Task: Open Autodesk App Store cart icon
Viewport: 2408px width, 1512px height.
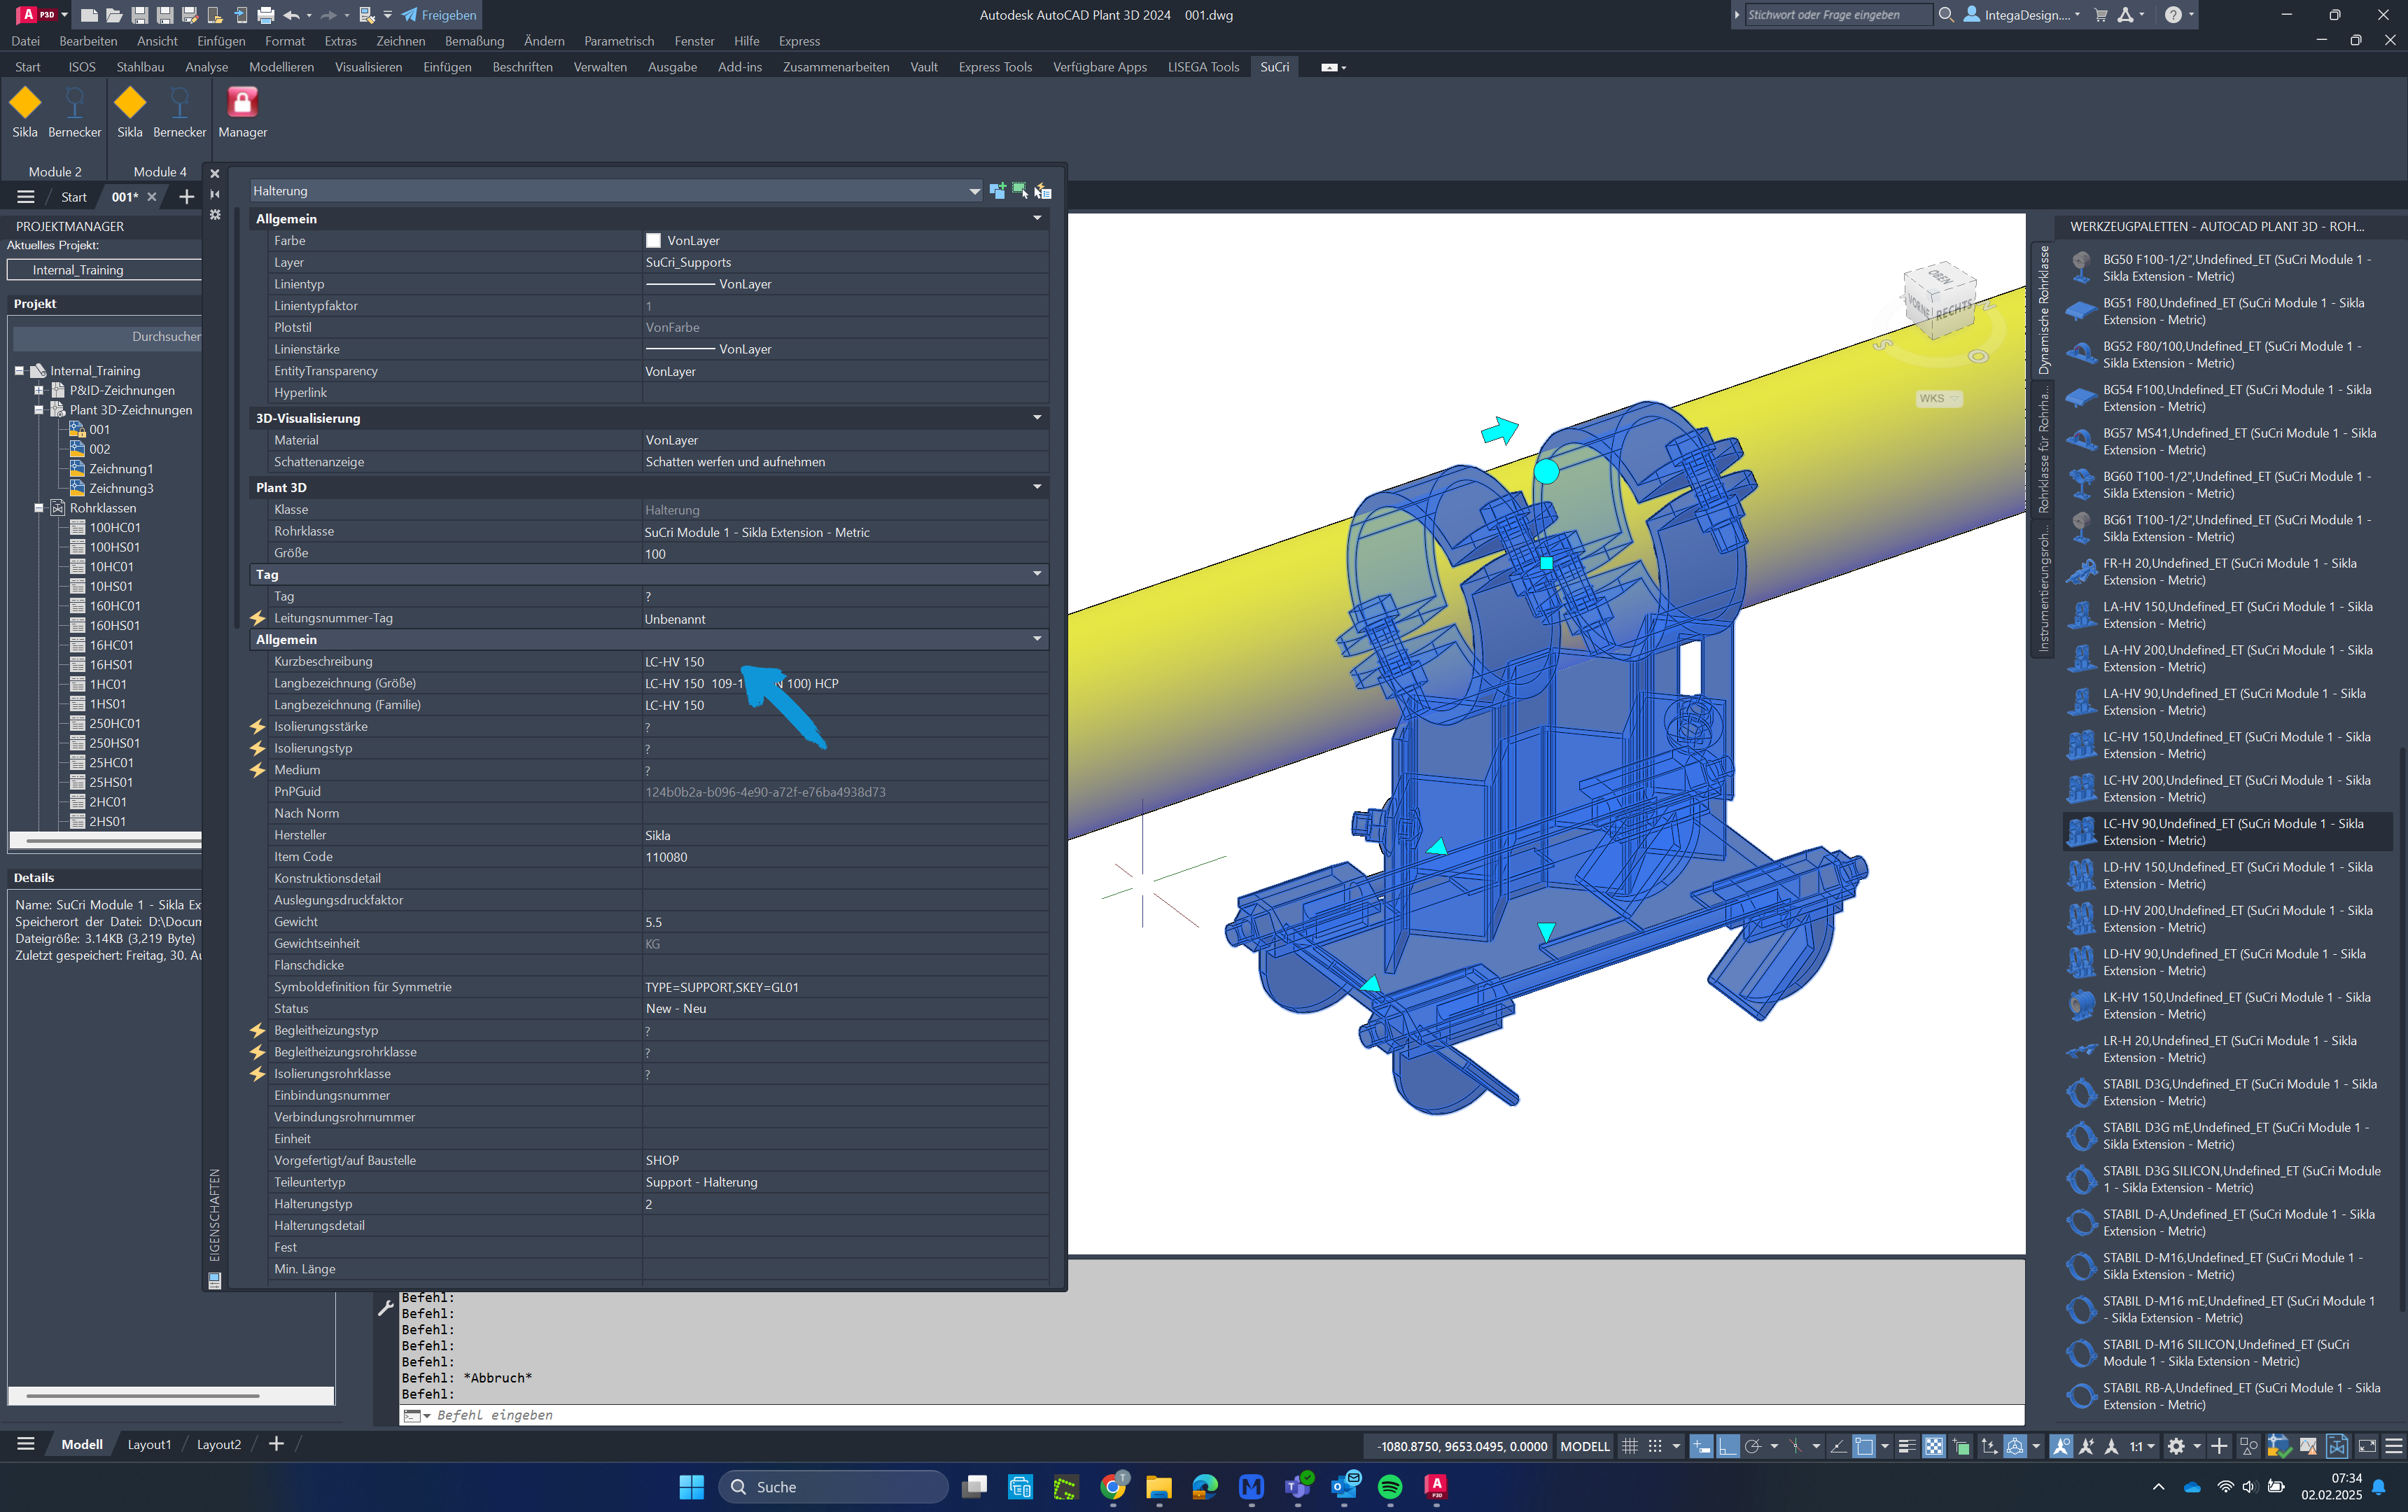Action: [x=2100, y=15]
